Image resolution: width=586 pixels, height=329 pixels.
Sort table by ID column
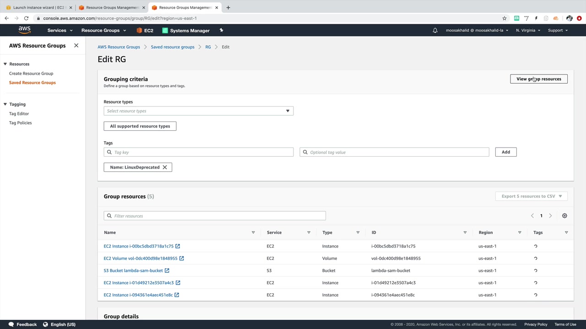pyautogui.click(x=465, y=233)
